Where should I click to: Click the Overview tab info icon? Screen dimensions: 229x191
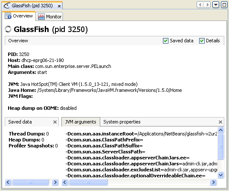click(x=8, y=16)
